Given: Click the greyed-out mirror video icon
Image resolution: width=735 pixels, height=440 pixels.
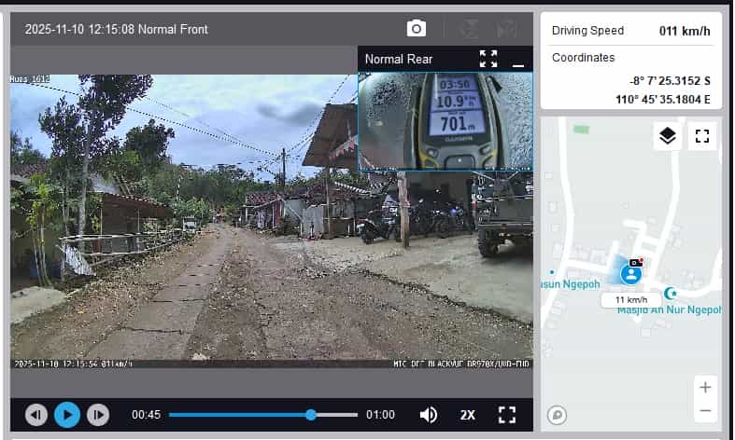Looking at the screenshot, I should 507,29.
